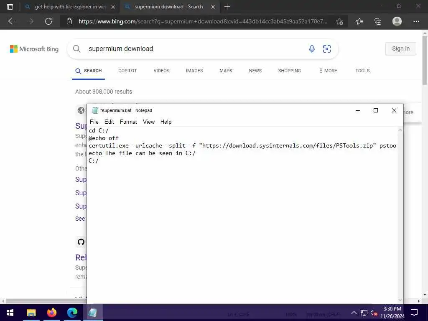This screenshot has height=321, width=428.
Task: Open the tab actions menu icon
Action: pyautogui.click(x=10, y=7)
